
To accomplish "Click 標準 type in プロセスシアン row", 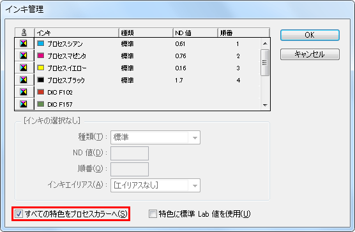I will [x=128, y=43].
